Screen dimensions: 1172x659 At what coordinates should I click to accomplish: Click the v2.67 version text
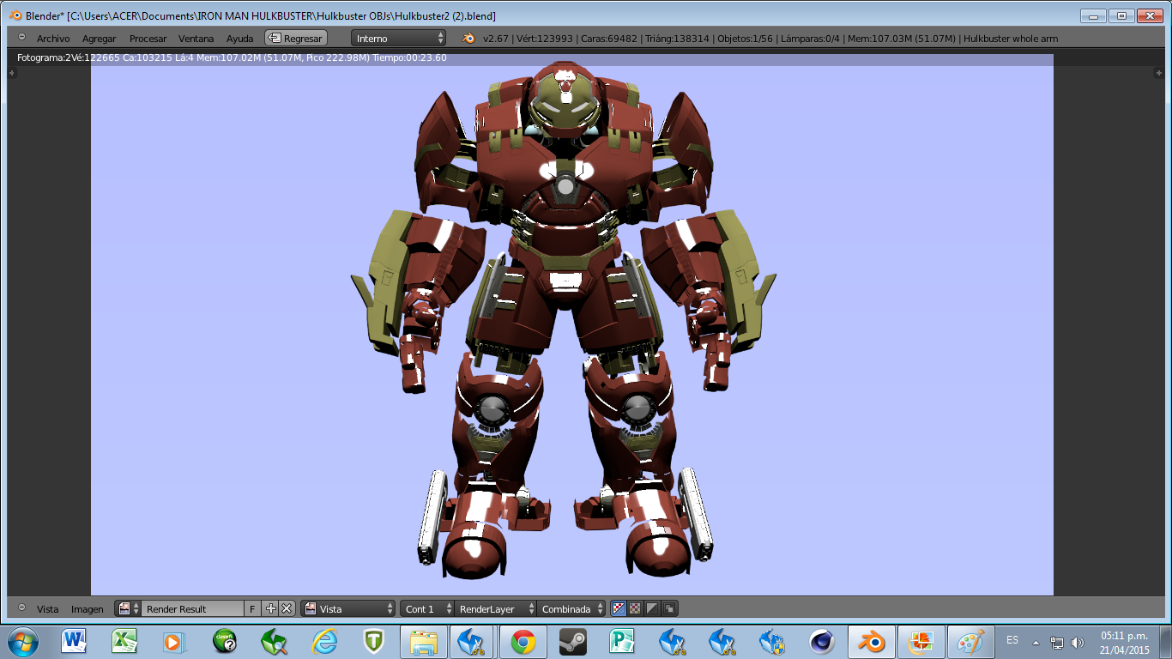coord(496,39)
